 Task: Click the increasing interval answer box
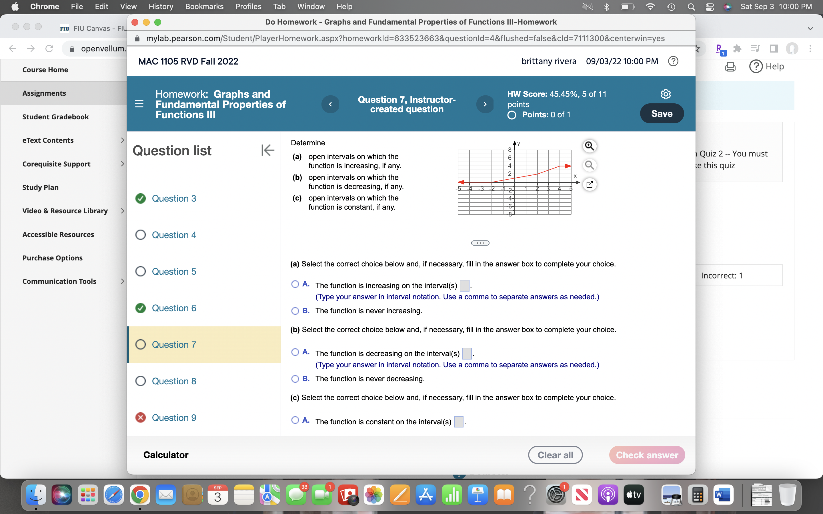click(x=464, y=286)
